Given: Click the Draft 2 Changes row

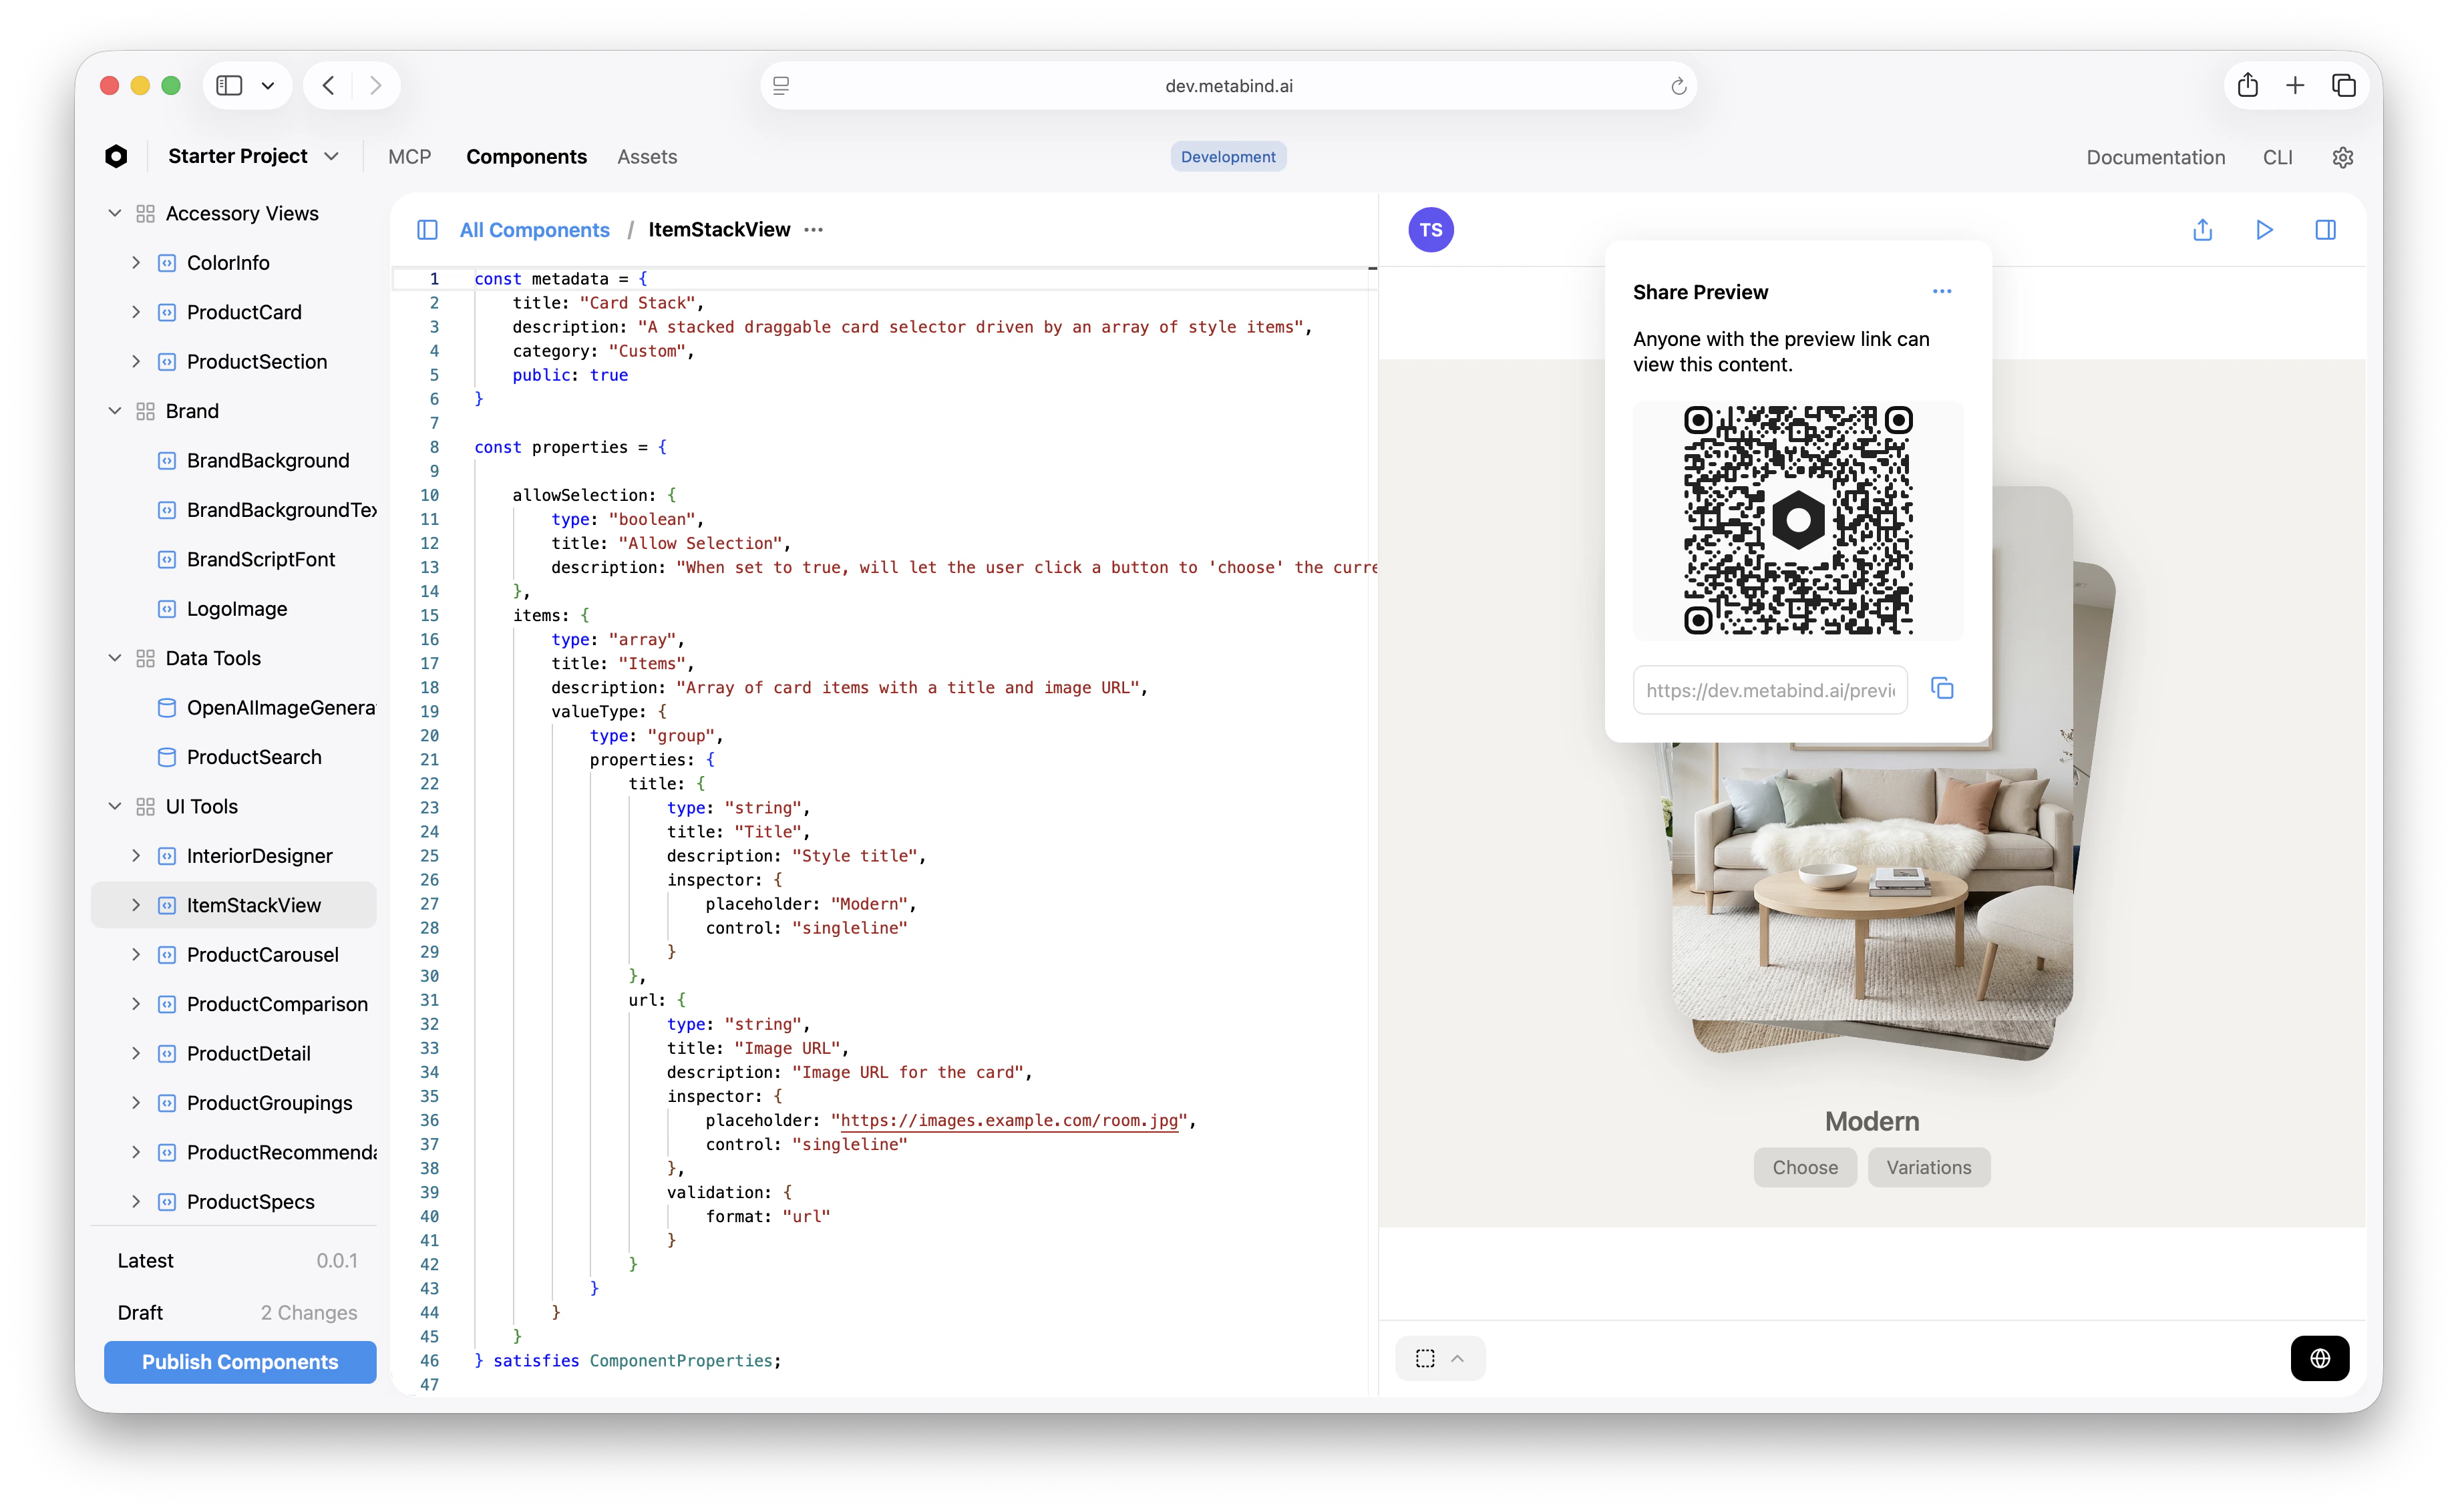Looking at the screenshot, I should pos(237,1312).
